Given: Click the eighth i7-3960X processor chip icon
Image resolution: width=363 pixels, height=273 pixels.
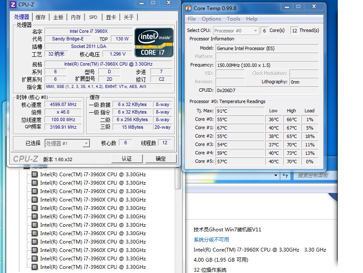Looking at the screenshot, I should [x=35, y=233].
